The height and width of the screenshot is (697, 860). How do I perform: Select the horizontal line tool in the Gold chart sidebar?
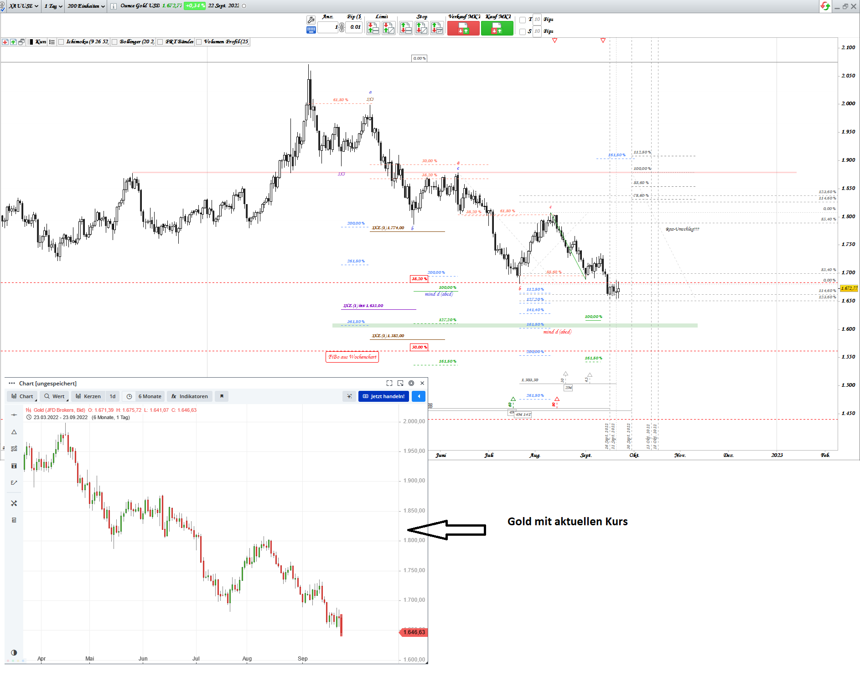14,415
